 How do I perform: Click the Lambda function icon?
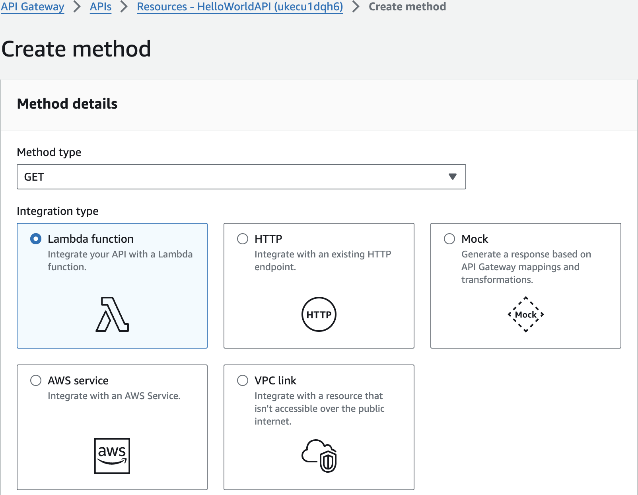[x=112, y=314]
